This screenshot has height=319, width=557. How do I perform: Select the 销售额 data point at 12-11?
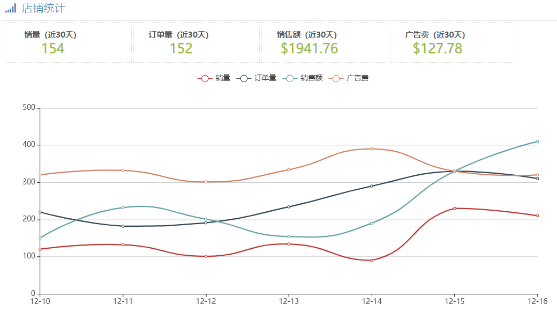pyautogui.click(x=123, y=207)
